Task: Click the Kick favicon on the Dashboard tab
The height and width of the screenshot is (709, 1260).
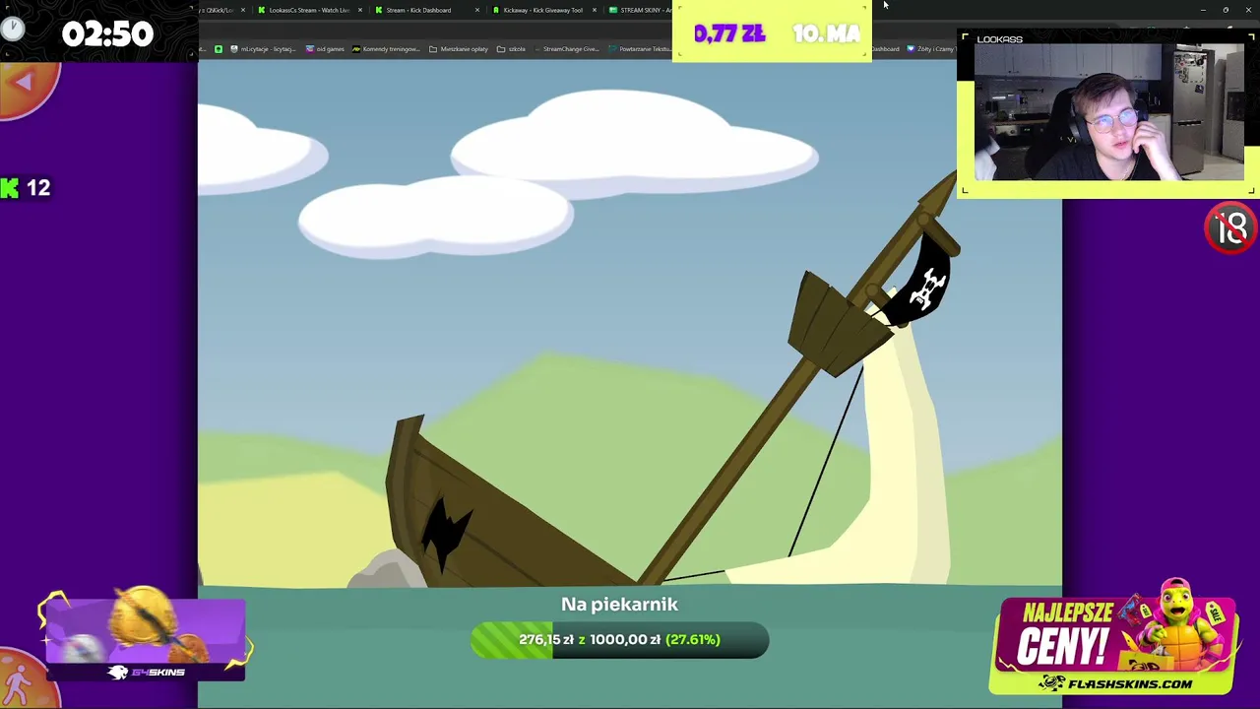Action: (x=379, y=10)
